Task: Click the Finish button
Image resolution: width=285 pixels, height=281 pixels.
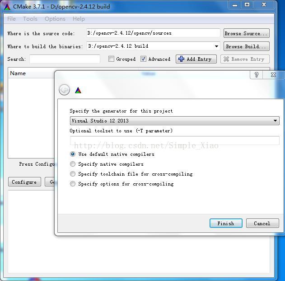Action: pyautogui.click(x=226, y=223)
